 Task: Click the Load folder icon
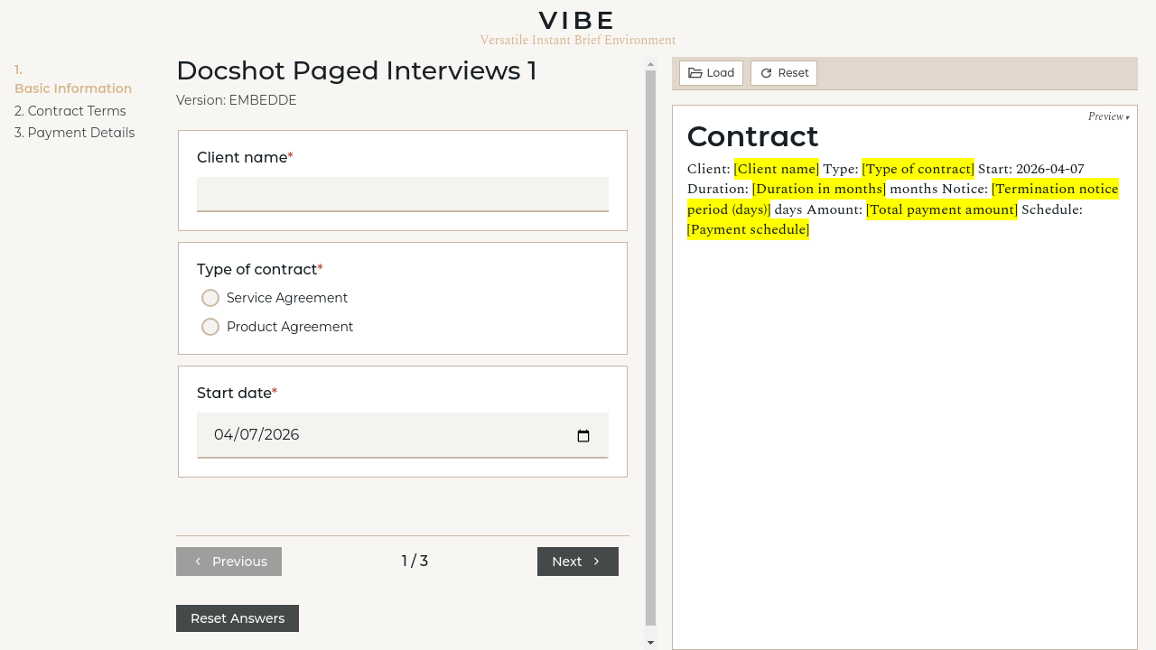(695, 73)
